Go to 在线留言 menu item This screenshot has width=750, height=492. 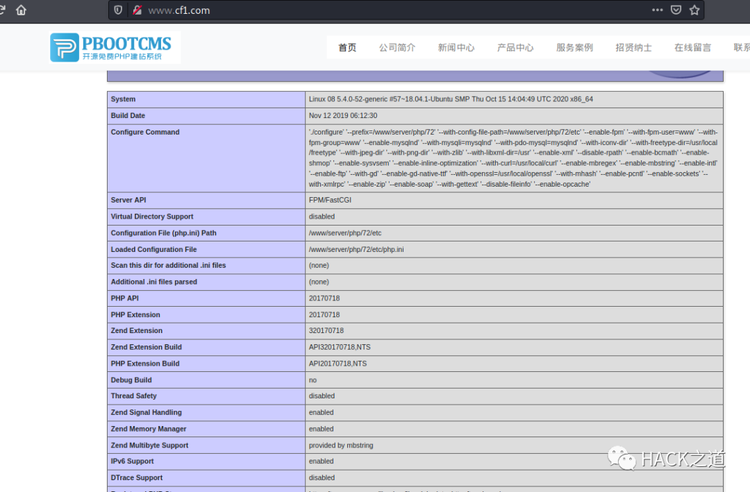(x=692, y=47)
